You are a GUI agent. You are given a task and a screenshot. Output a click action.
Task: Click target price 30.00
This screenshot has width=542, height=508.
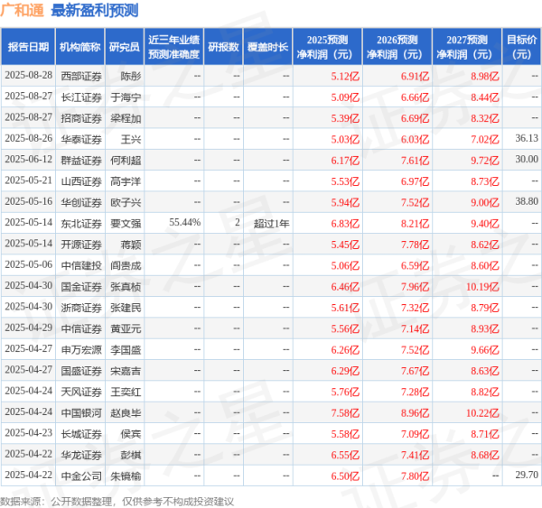(527, 159)
